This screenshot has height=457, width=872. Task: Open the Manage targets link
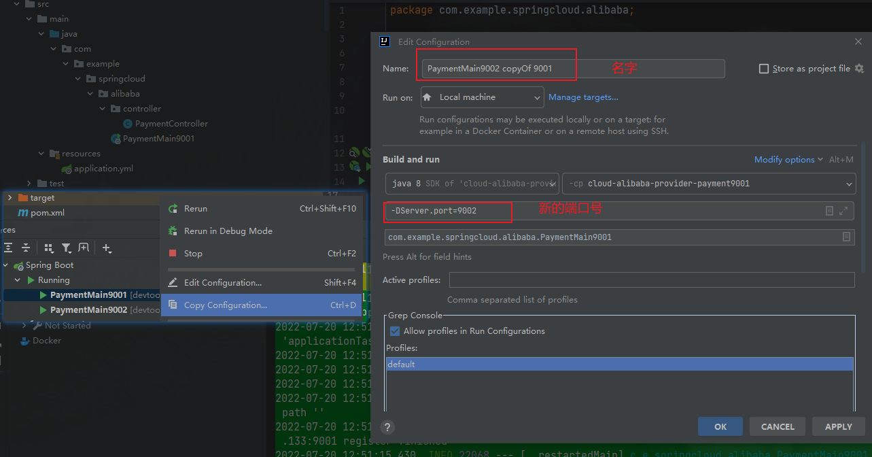(x=583, y=97)
